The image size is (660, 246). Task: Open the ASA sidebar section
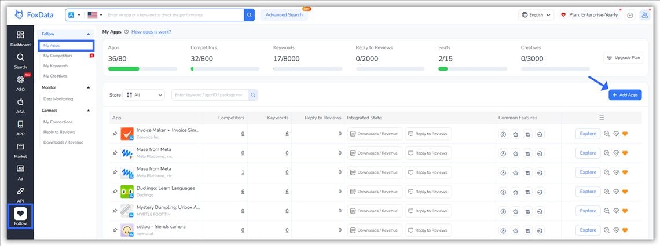pos(20,105)
